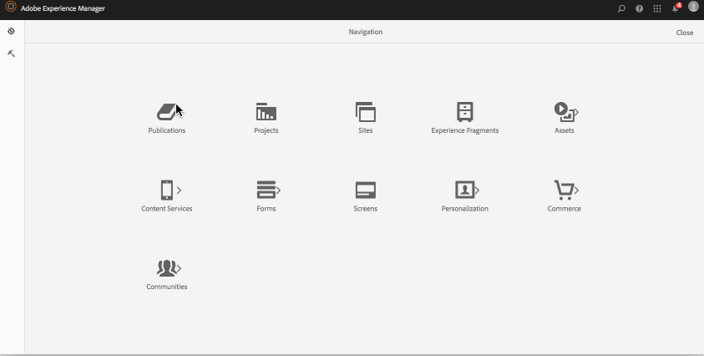Expand the Assets submenu chevron
The height and width of the screenshot is (356, 704).
(576, 112)
